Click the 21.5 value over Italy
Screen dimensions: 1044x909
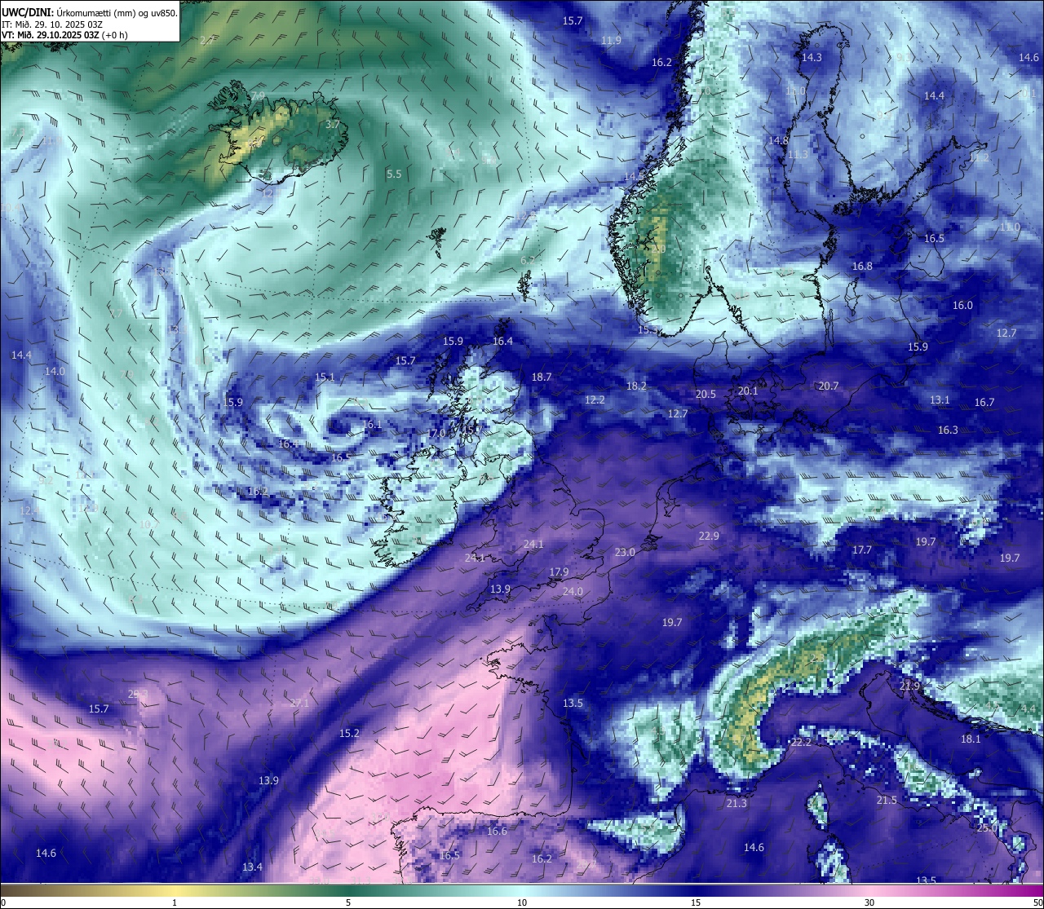pos(887,800)
